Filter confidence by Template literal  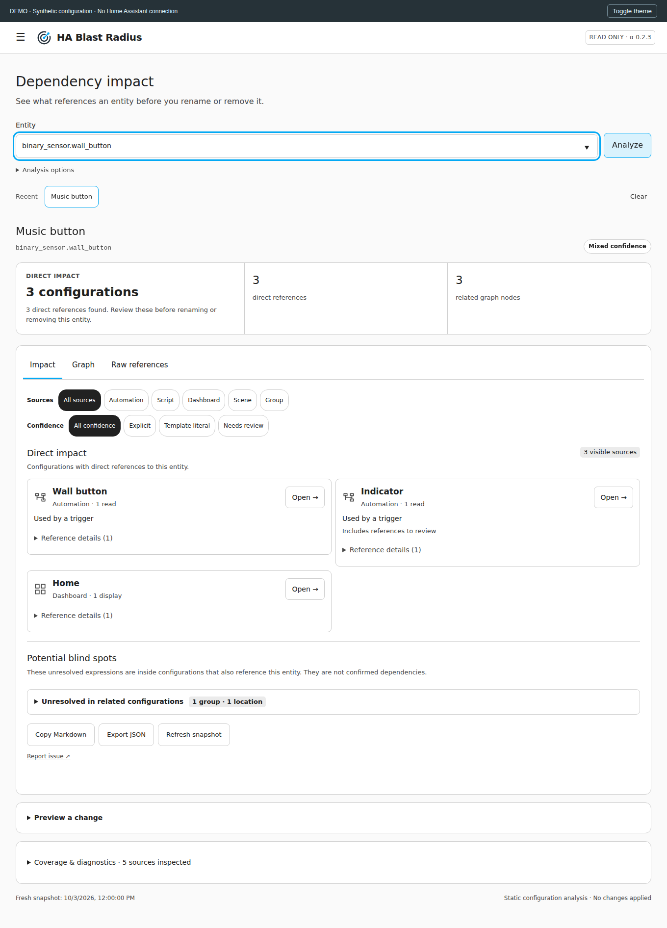tap(187, 426)
